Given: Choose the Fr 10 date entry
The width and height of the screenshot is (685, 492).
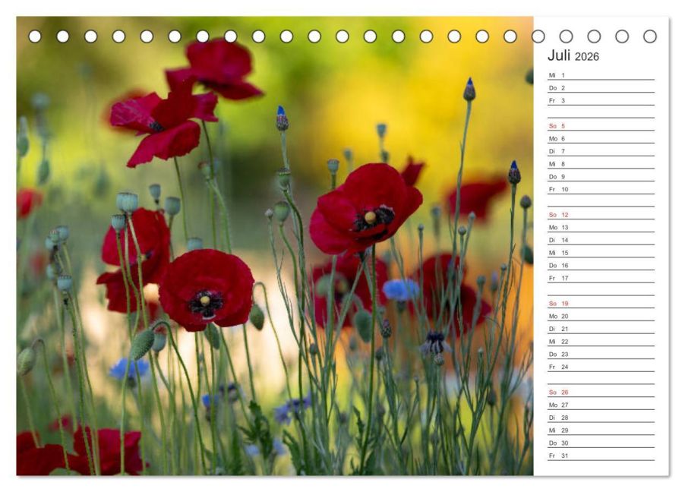Looking at the screenshot, I should pyautogui.click(x=601, y=189).
